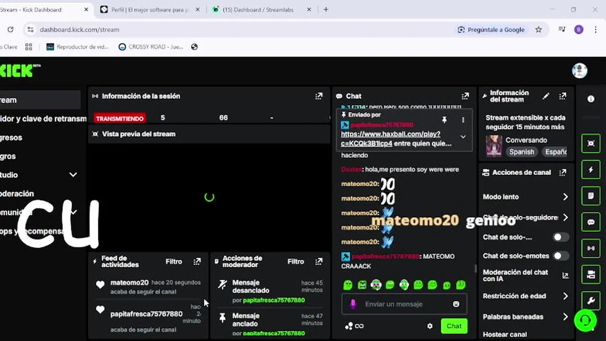The width and height of the screenshot is (606, 341).
Task: Open the CROSSY ROAD bookmark
Action: click(150, 47)
